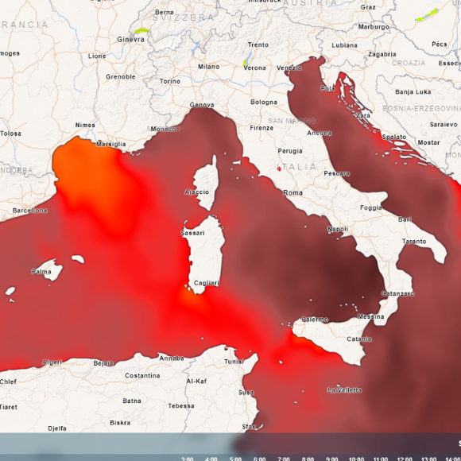Click the Venezia city label
461x461 pixels.
289,68
